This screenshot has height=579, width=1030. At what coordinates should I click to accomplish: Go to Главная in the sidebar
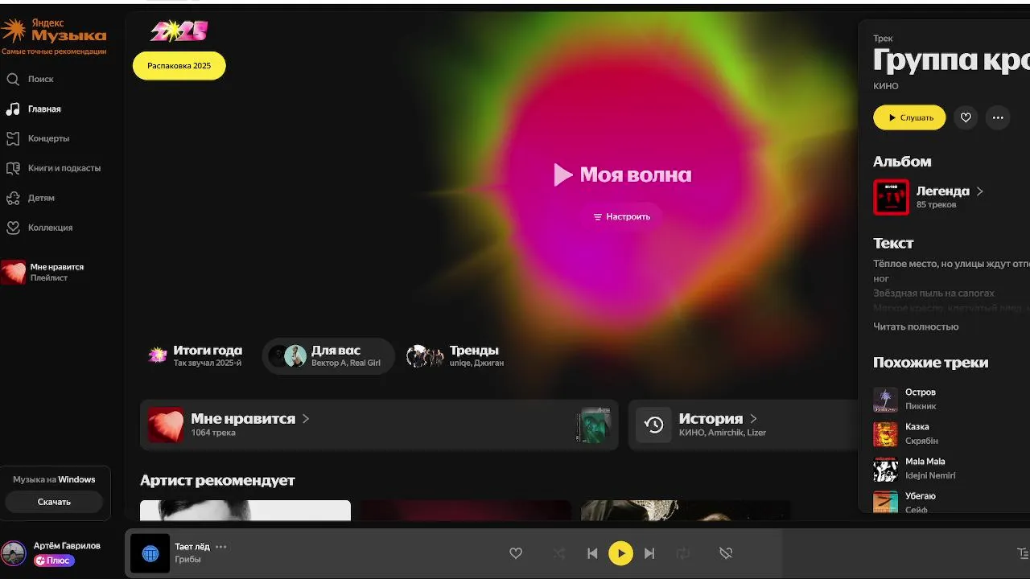pos(34,109)
